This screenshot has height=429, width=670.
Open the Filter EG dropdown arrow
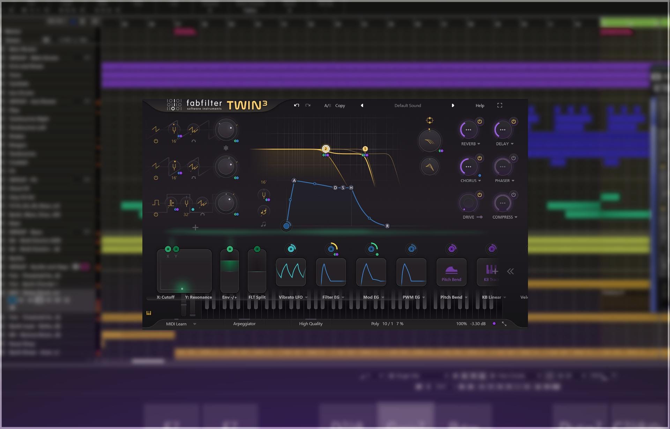[x=343, y=298]
